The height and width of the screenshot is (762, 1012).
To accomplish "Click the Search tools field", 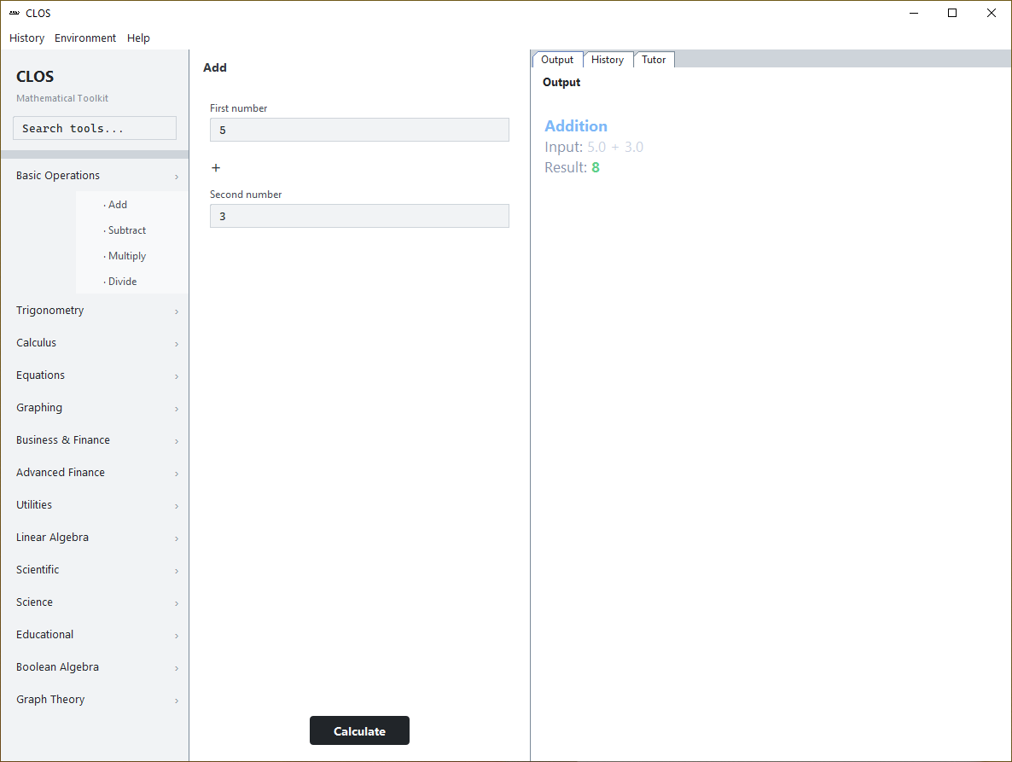I will (x=95, y=128).
